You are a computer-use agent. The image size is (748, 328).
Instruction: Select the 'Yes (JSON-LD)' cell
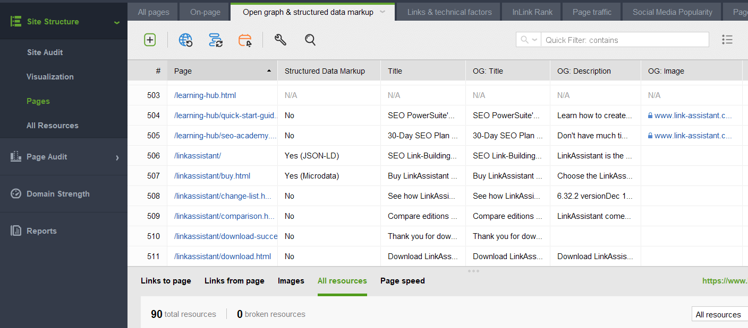(329, 156)
